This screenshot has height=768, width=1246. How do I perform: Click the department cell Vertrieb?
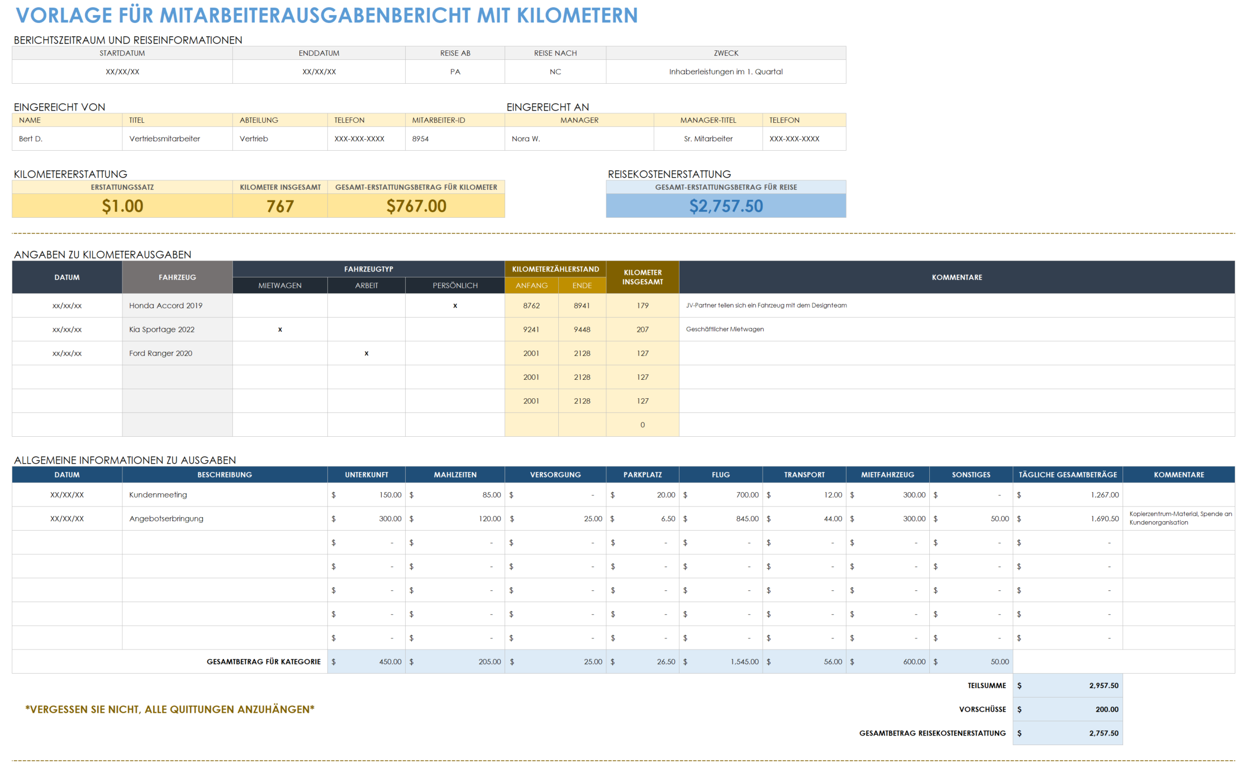[x=280, y=139]
